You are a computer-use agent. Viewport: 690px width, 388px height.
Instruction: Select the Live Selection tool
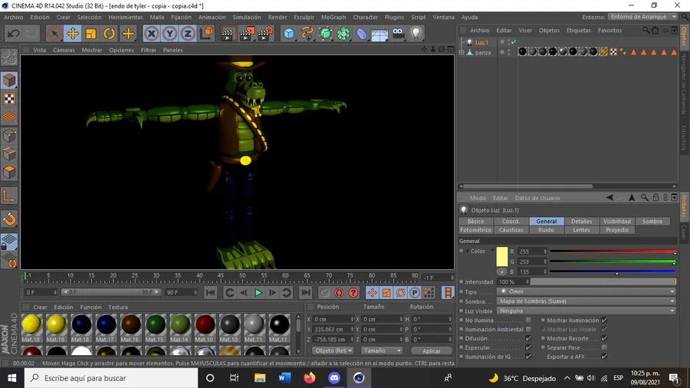[54, 34]
